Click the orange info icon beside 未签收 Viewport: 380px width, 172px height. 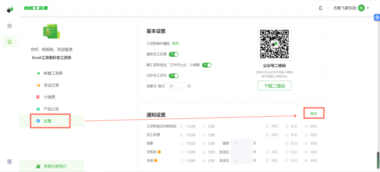[x=159, y=152]
